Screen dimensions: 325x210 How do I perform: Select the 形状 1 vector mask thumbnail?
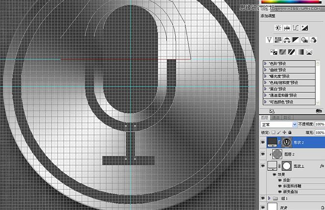point(286,166)
